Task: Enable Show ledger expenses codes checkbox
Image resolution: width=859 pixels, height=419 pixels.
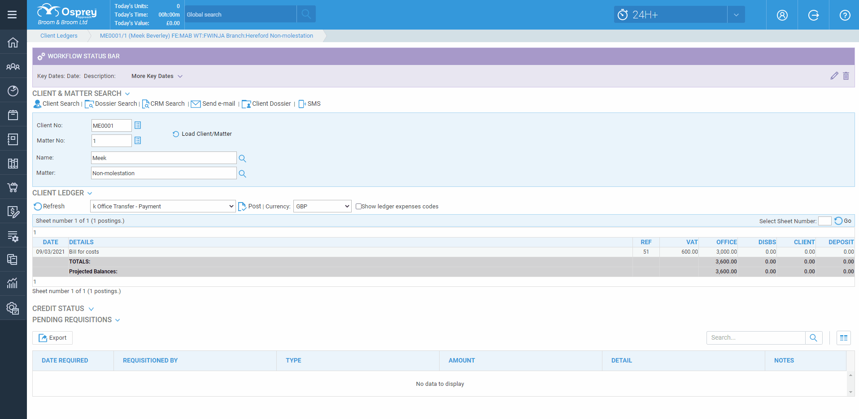Action: point(358,207)
